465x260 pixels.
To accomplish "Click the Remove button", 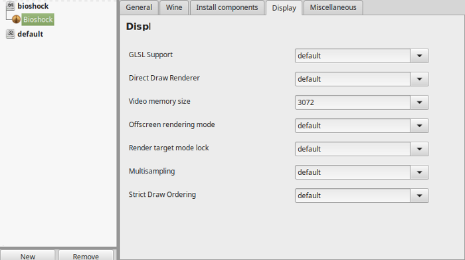I will pos(86,256).
